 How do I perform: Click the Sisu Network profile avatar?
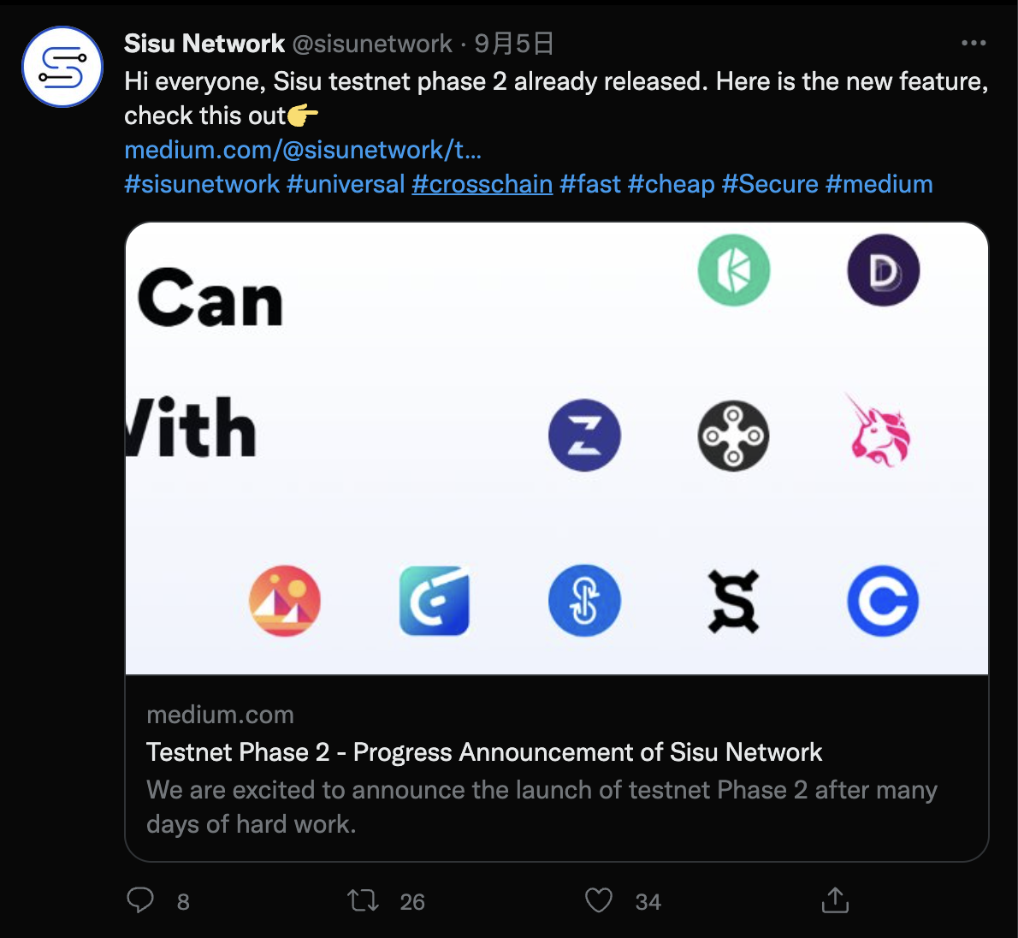[x=62, y=67]
